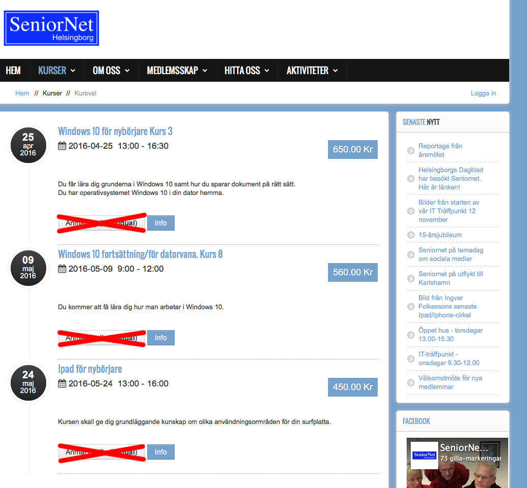Click the SeniorNet Facebook page thumbnail
Image resolution: width=527 pixels, height=488 pixels.
[x=425, y=456]
